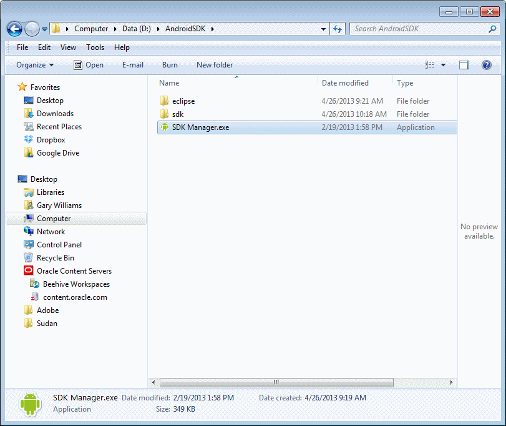Open the view options dropdown arrow

point(444,65)
